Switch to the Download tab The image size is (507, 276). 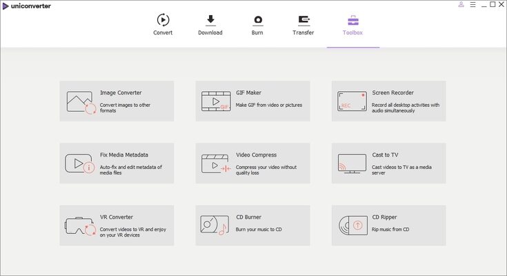coord(210,25)
